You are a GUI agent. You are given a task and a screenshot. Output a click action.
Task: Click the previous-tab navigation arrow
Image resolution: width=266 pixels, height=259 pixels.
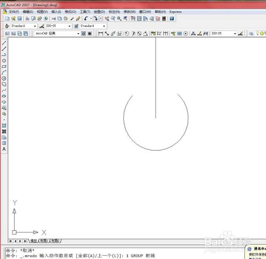point(15,241)
